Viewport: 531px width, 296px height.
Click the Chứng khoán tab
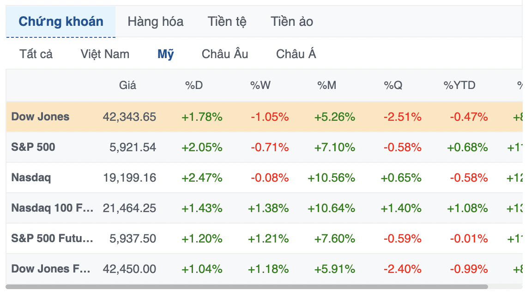tap(60, 22)
